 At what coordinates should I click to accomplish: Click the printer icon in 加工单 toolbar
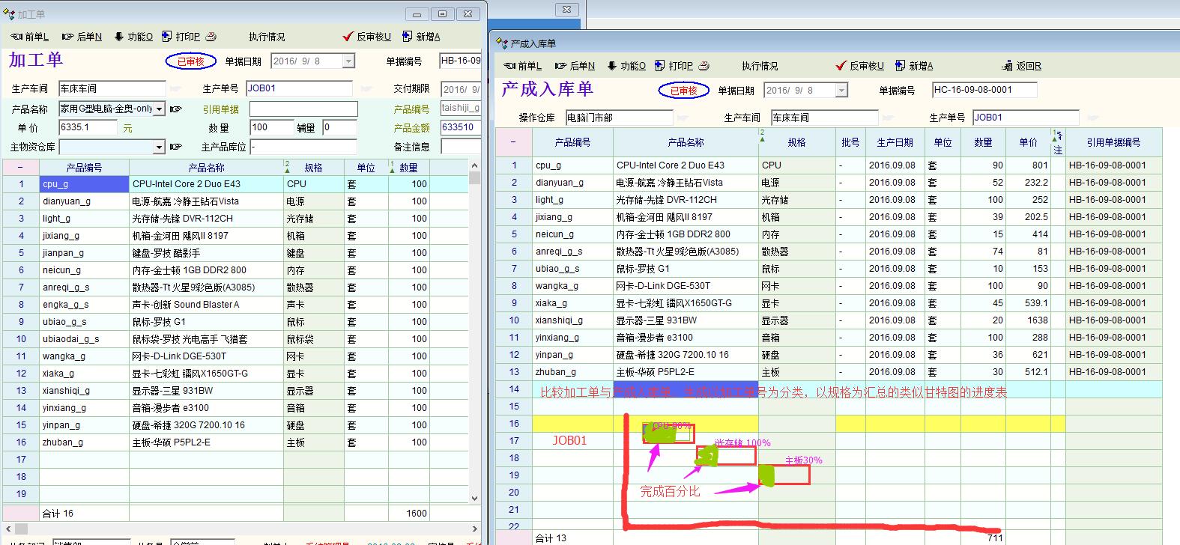[x=211, y=37]
